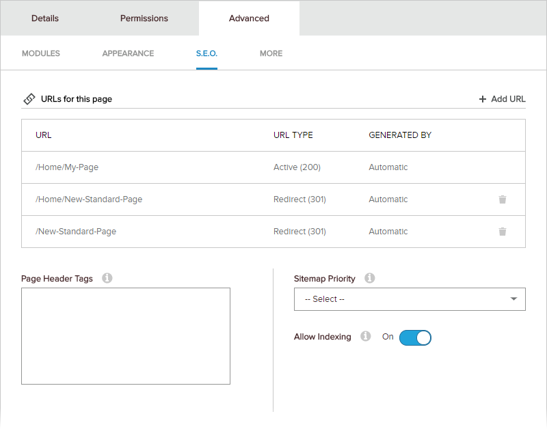Click inside the Page Header Tags textbox
This screenshot has width=547, height=429.
126,336
